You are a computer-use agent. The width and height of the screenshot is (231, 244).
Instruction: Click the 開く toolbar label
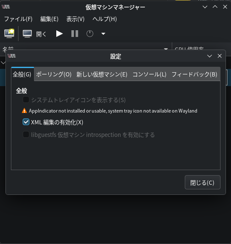pyautogui.click(x=41, y=34)
